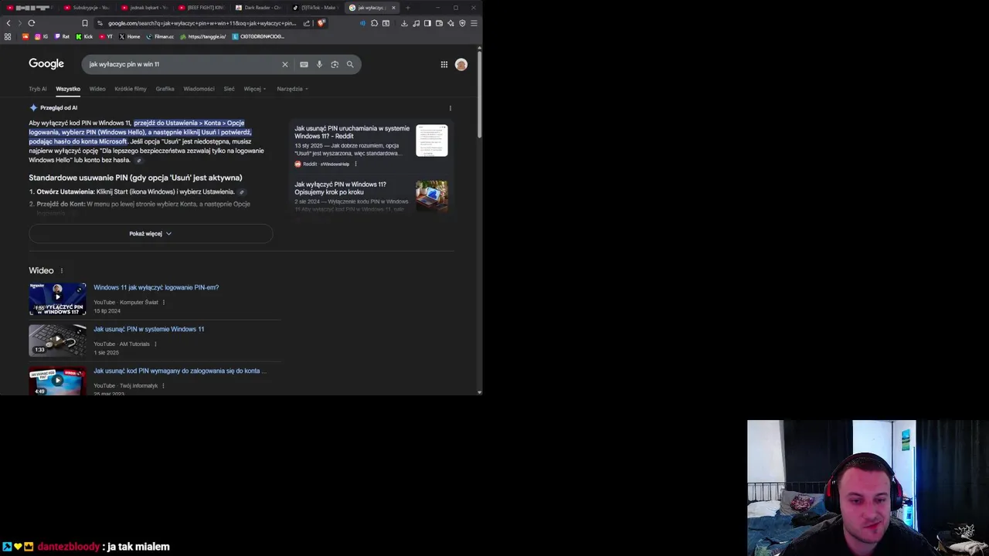
Task: Open 'Jak usunąć kod PIN wymagany' video link
Action: 180,371
